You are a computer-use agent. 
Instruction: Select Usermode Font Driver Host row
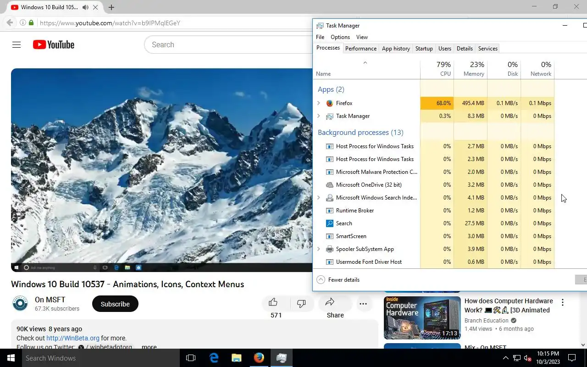tap(434, 262)
